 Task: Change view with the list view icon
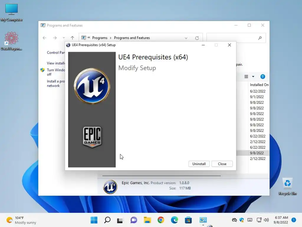point(246,77)
